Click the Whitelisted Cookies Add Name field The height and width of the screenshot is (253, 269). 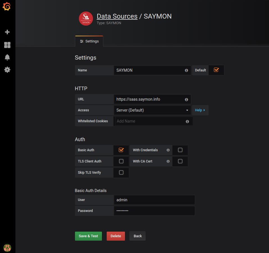coord(154,121)
